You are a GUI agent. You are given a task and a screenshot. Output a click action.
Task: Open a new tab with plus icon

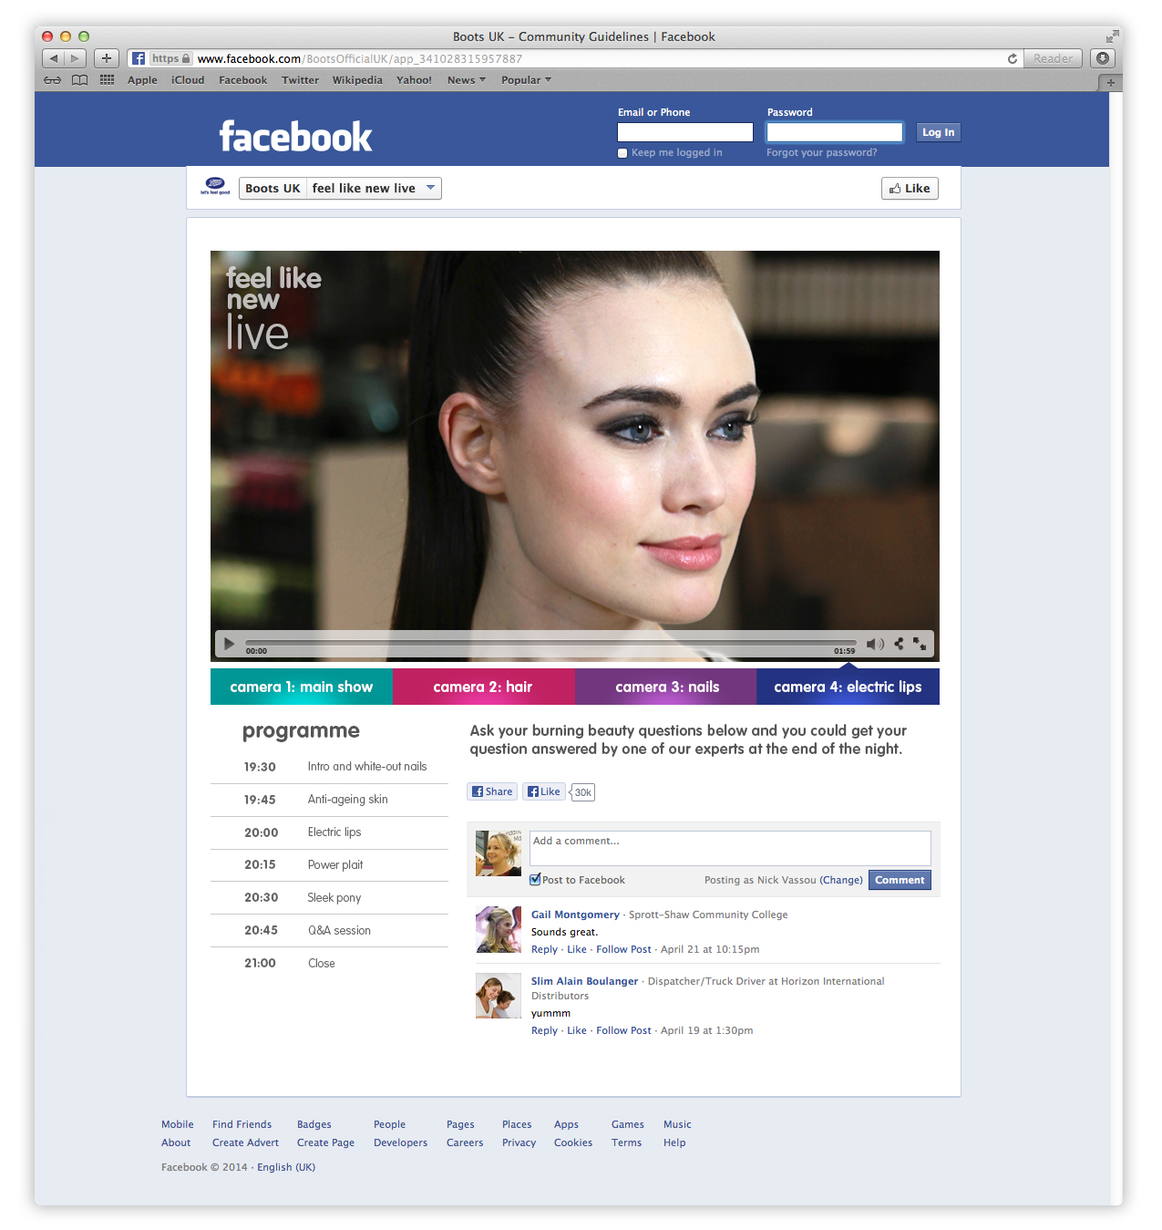tap(1110, 82)
